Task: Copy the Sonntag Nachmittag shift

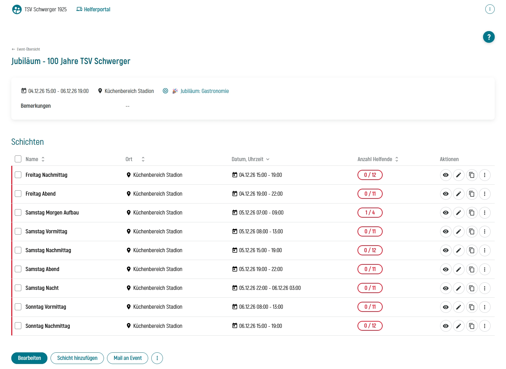Action: pos(471,326)
